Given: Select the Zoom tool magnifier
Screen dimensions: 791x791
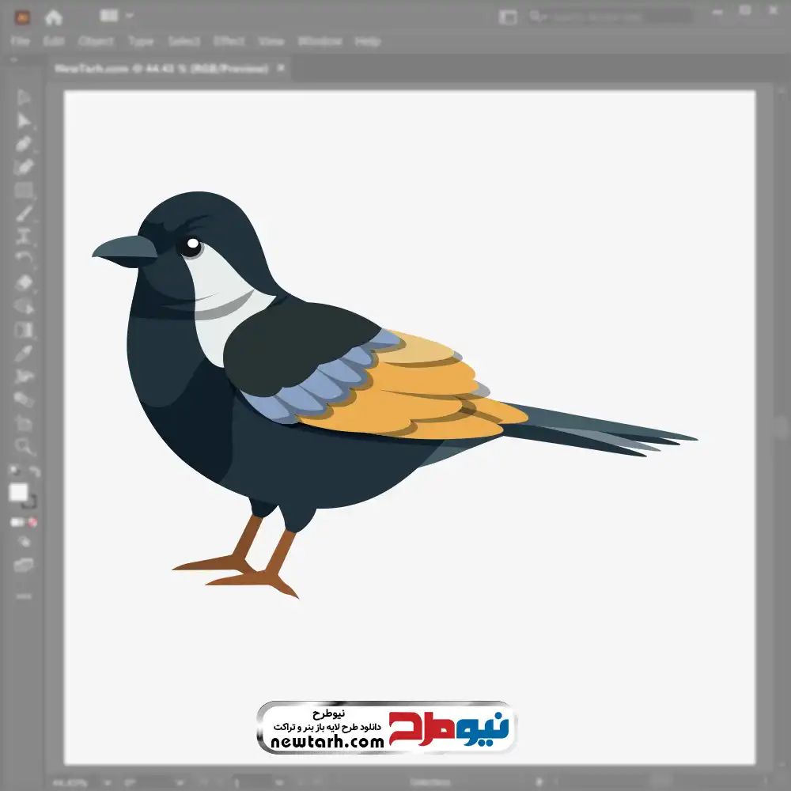Looking at the screenshot, I should pos(24,446).
